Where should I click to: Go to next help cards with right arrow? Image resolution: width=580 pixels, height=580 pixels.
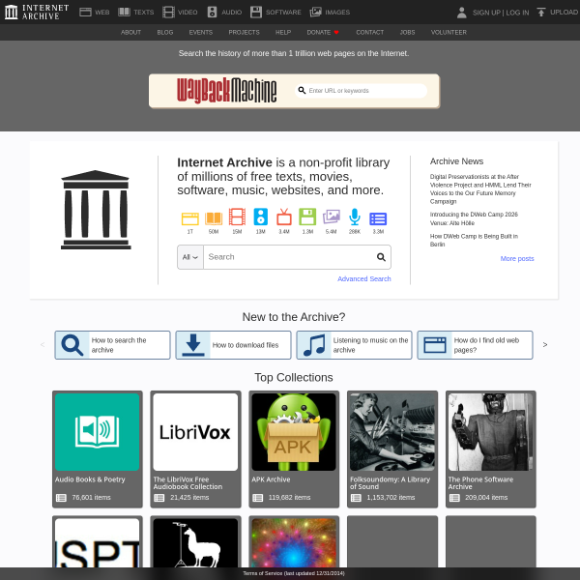coord(545,345)
